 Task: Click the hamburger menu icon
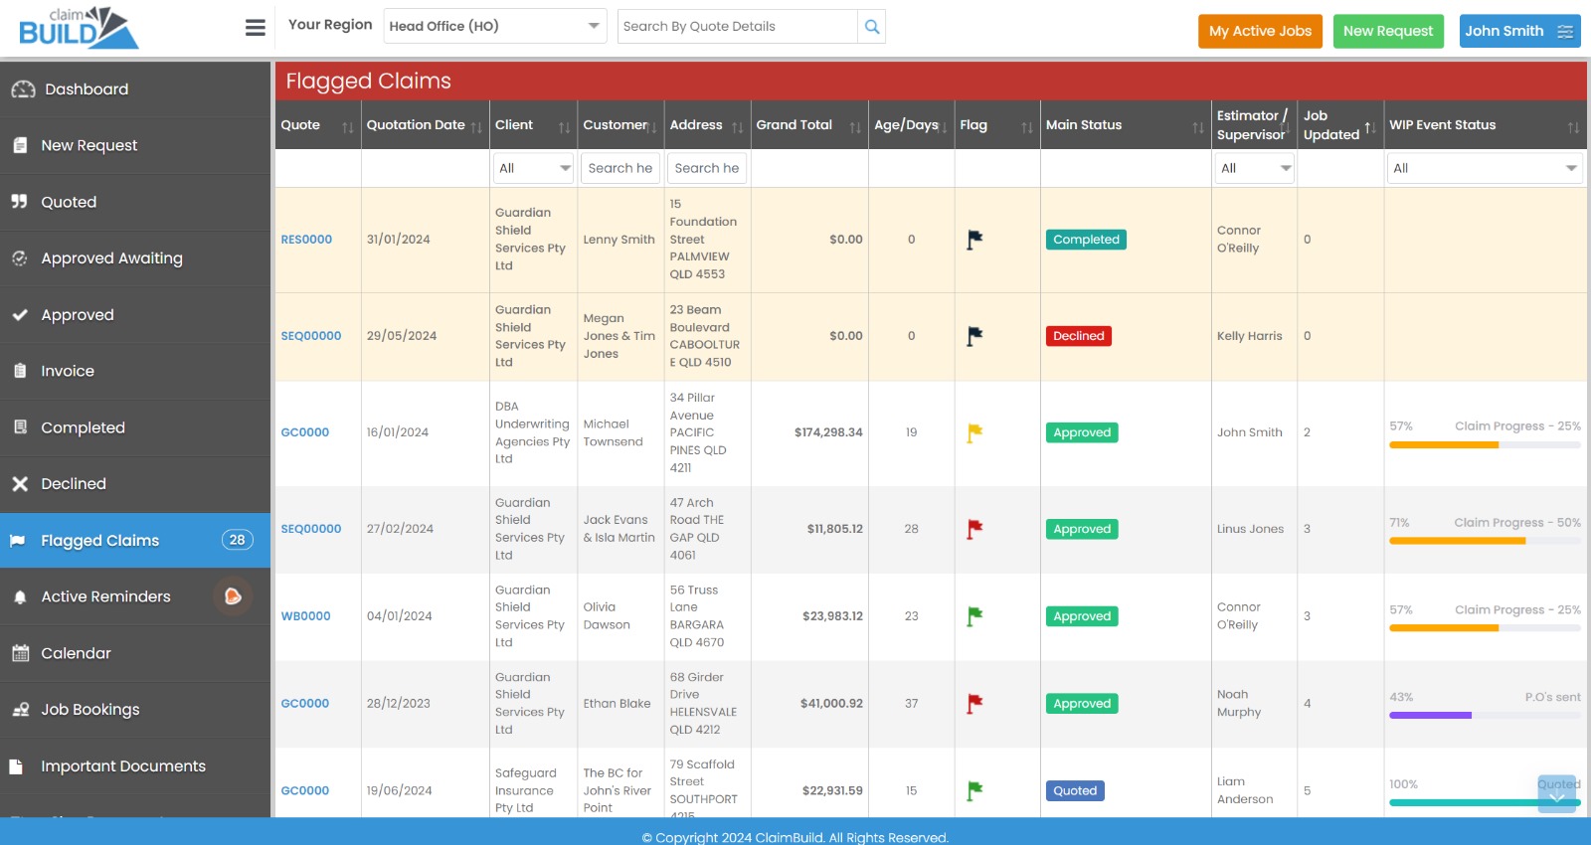pos(256,28)
